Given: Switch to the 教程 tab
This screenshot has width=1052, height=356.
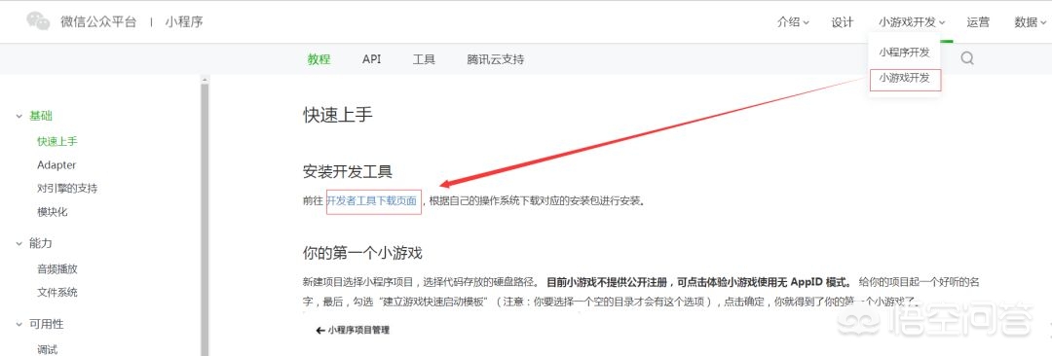Looking at the screenshot, I should (x=319, y=59).
